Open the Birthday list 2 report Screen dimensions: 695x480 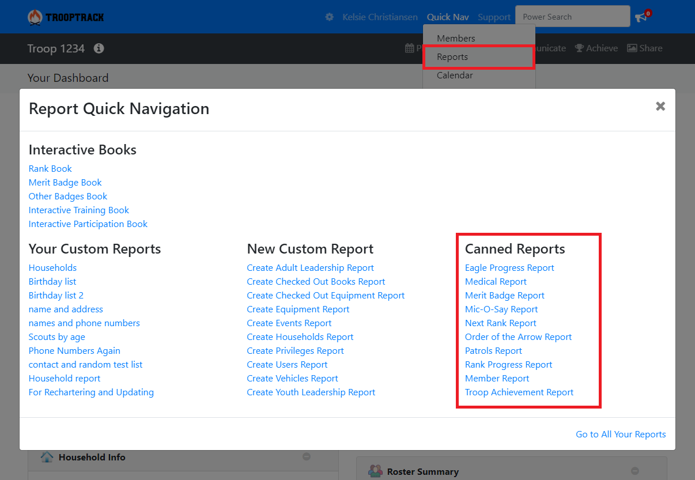coord(56,296)
